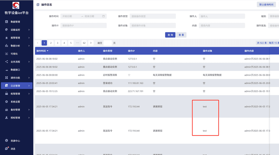Image resolution: width=279 pixels, height=155 pixels.
Task: Click the 定时报警清除 operation type cell
Action: pyautogui.click(x=110, y=75)
